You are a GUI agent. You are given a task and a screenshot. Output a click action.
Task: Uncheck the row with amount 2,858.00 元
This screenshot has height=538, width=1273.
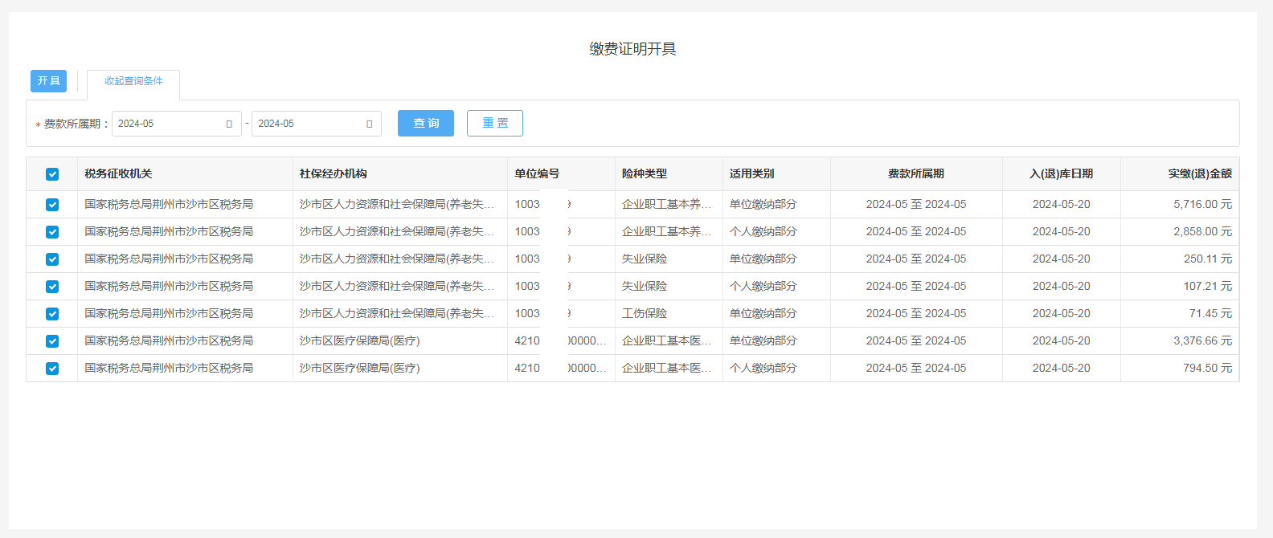click(52, 232)
